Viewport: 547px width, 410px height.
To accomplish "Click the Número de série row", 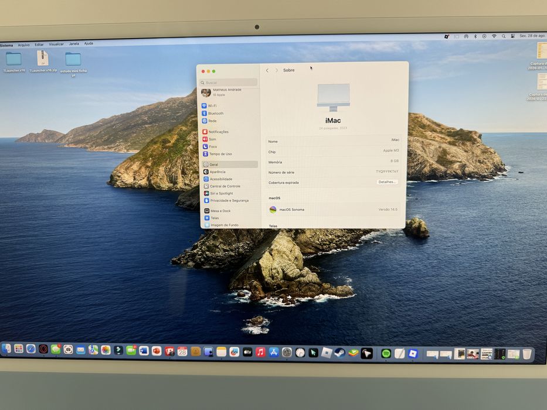I will pyautogui.click(x=333, y=172).
